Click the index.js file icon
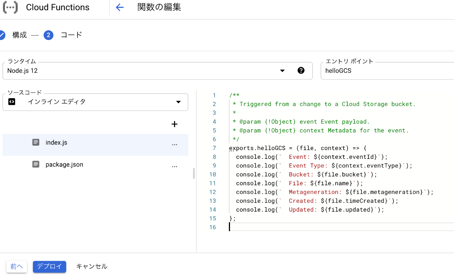This screenshot has height=280, width=454. [x=36, y=142]
